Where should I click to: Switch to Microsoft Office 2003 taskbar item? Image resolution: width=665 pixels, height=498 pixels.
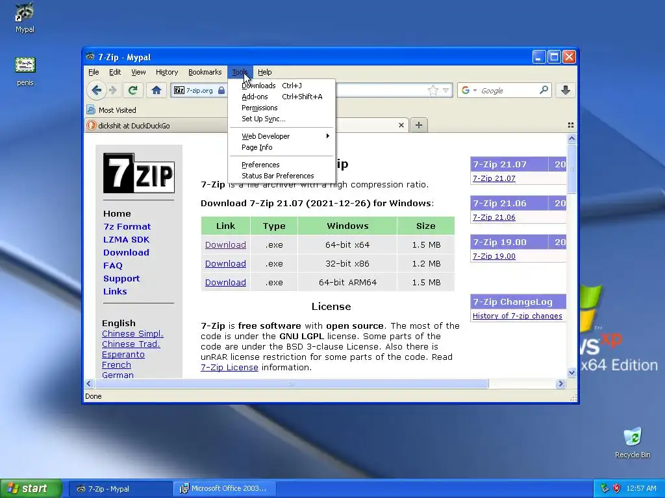(225, 488)
